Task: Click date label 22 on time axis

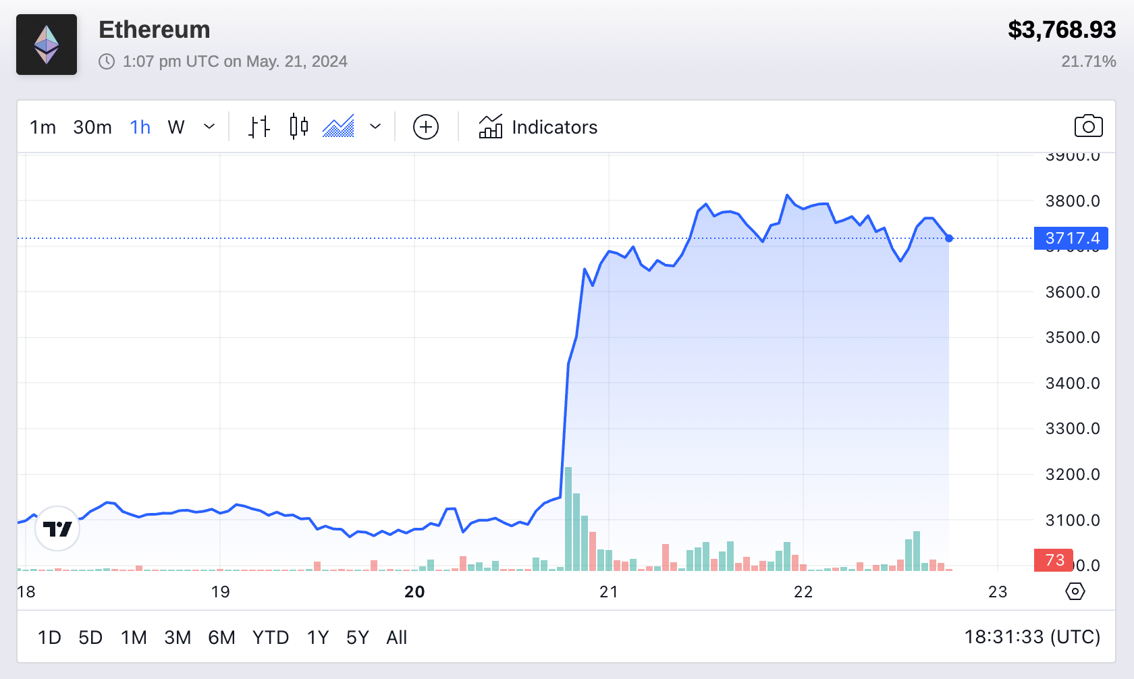Action: [x=803, y=592]
